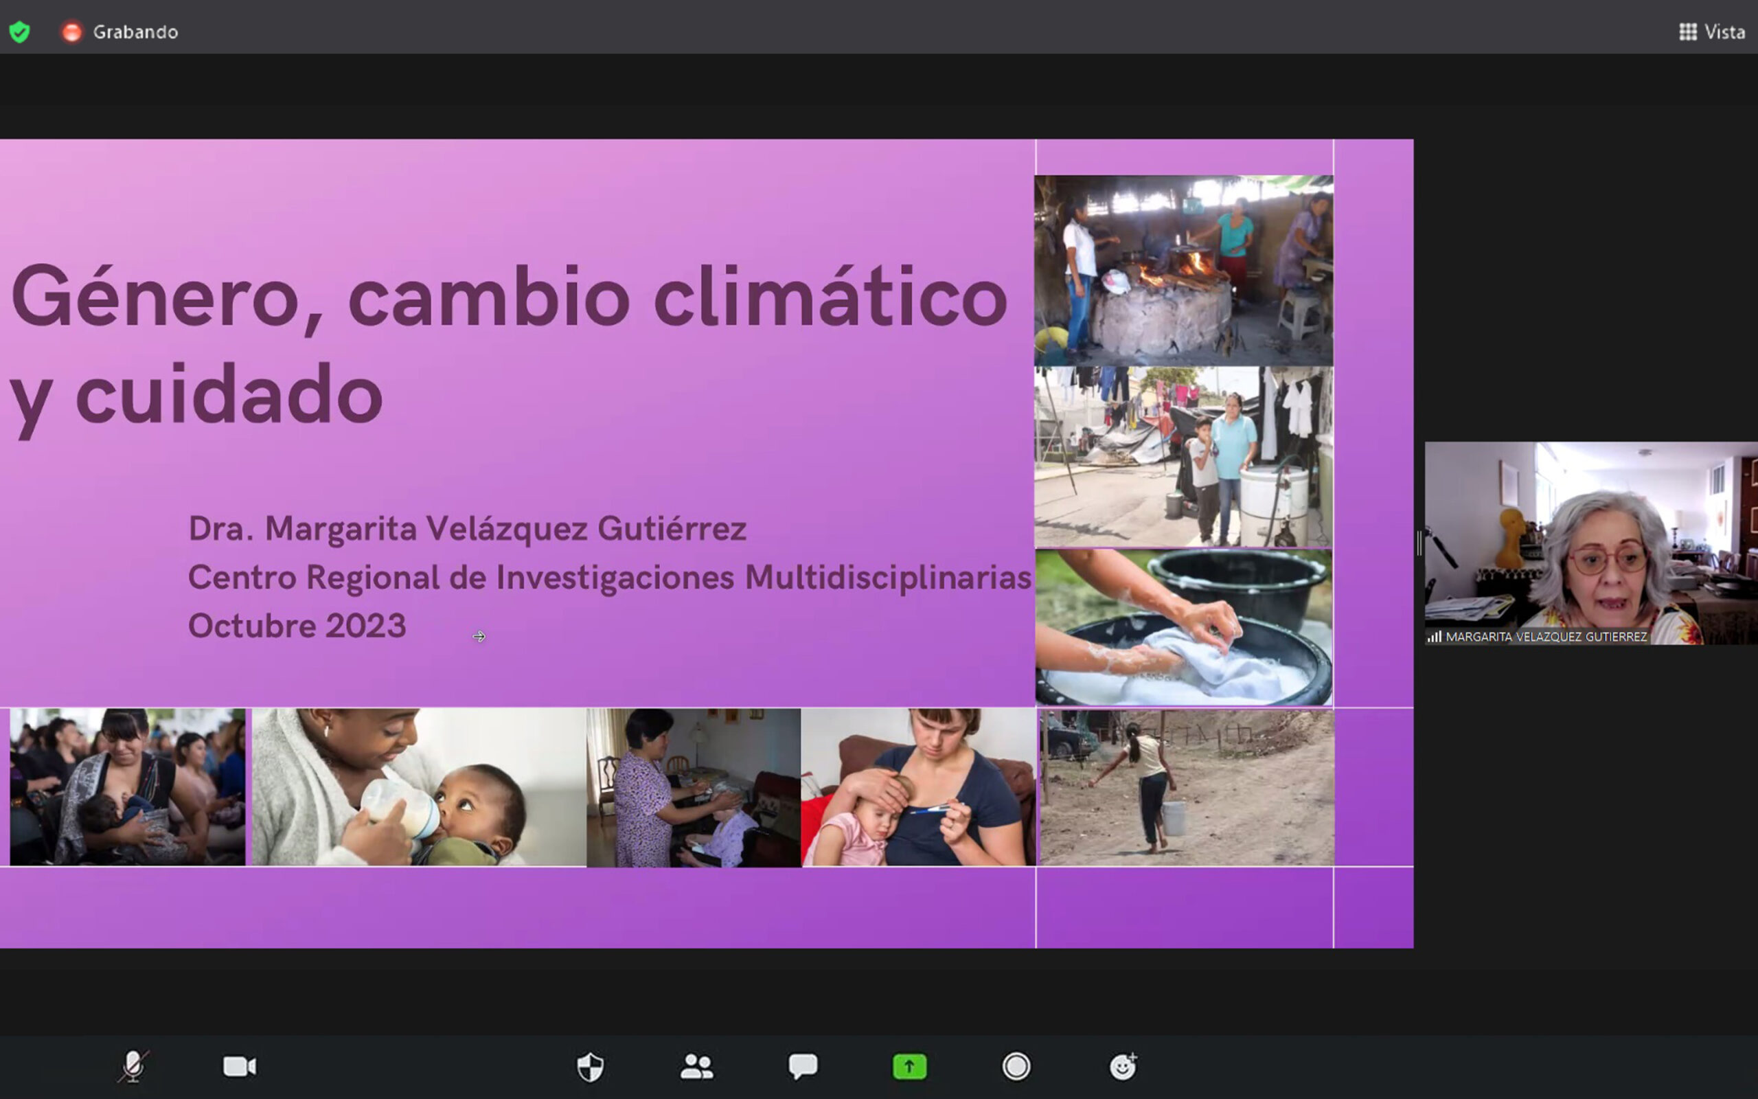Screen dimensions: 1758x1099
Task: Click Margarita Velazquez Gutierrez's video thumbnail
Action: pos(1591,543)
